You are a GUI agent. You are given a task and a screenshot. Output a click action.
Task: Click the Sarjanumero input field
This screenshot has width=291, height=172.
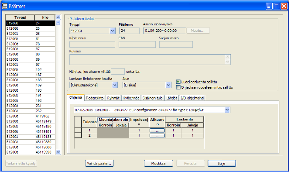click(176, 45)
